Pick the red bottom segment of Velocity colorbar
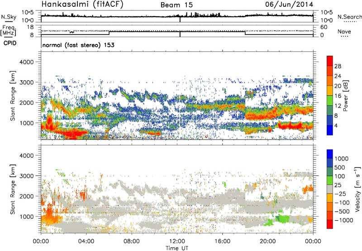 [x=330, y=224]
